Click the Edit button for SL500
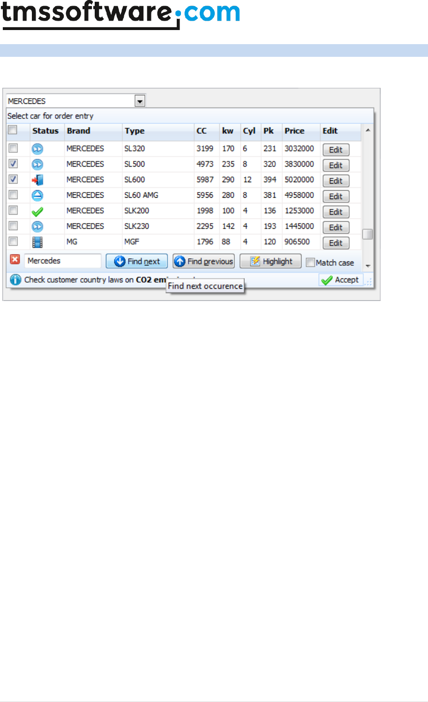 coord(336,165)
